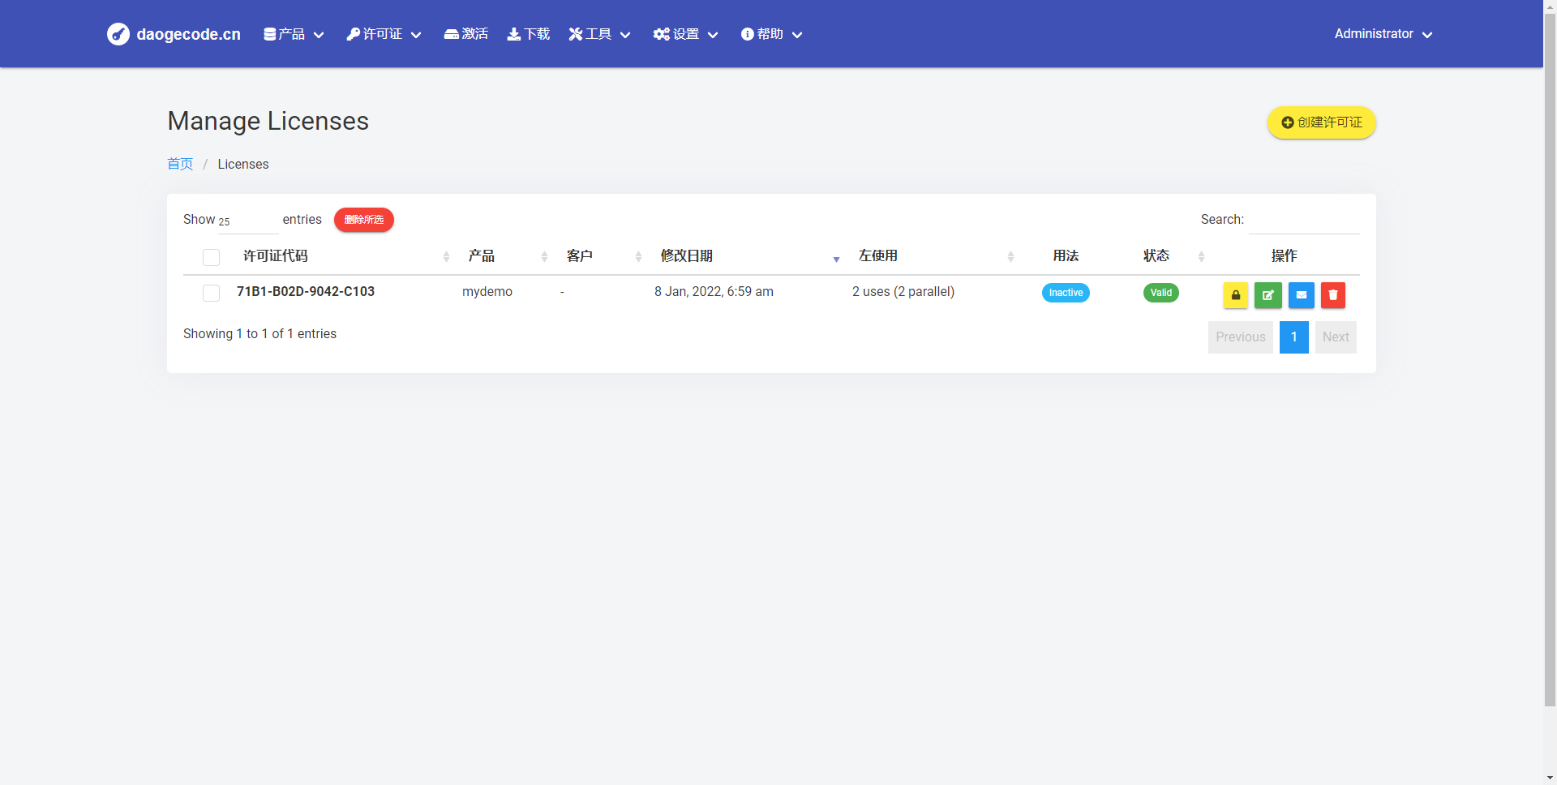Click the green edit icon for the mydemo license
This screenshot has width=1557, height=785.
[x=1268, y=295]
